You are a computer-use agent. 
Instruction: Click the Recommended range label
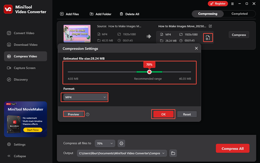[x=148, y=79]
